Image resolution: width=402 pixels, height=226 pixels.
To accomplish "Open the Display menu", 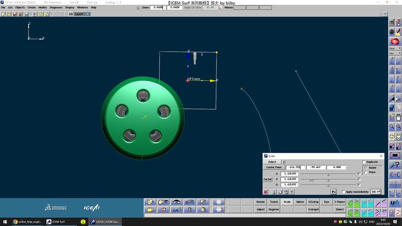I will pyautogui.click(x=70, y=7).
